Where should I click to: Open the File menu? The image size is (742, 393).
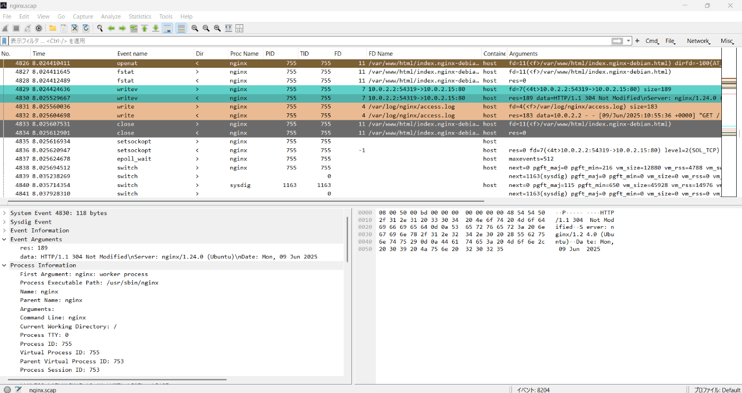coord(7,16)
